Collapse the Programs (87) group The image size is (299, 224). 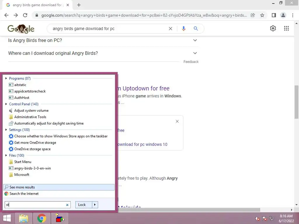pyautogui.click(x=6, y=78)
